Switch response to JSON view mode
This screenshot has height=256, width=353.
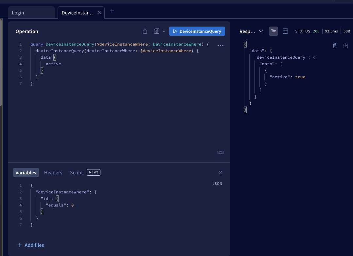pyautogui.click(x=274, y=31)
